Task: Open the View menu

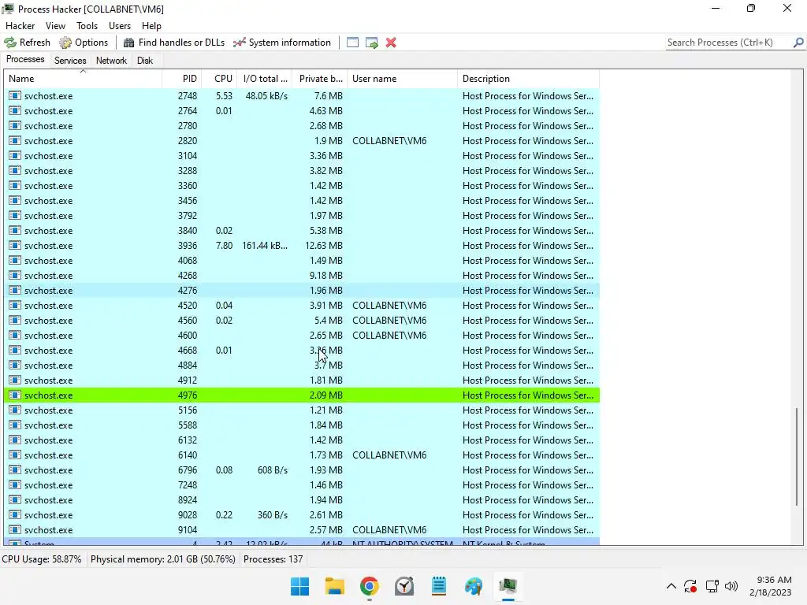Action: tap(55, 26)
